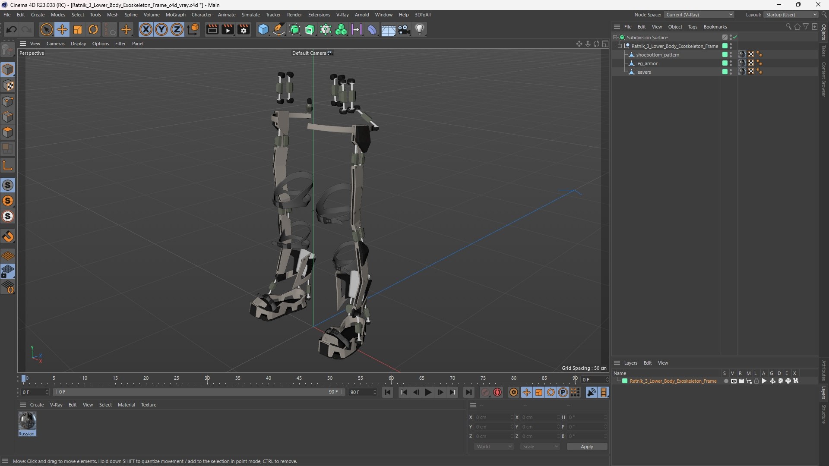829x466 pixels.
Task: Select the Live Selection tool
Action: pyautogui.click(x=46, y=29)
